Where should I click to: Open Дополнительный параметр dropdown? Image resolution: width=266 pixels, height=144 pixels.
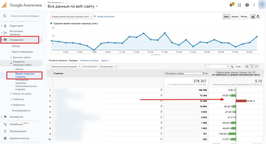66,67
